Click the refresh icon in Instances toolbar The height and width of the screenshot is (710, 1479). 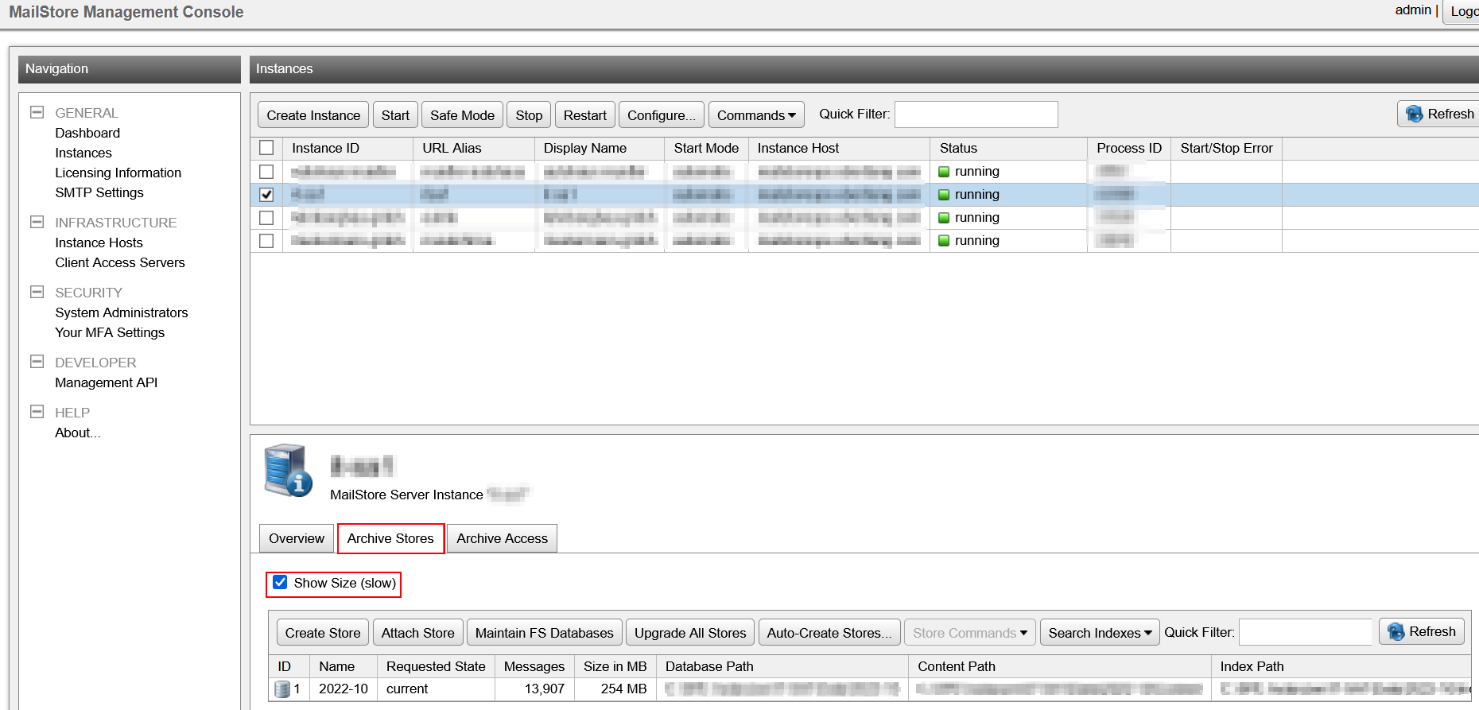(x=1415, y=114)
